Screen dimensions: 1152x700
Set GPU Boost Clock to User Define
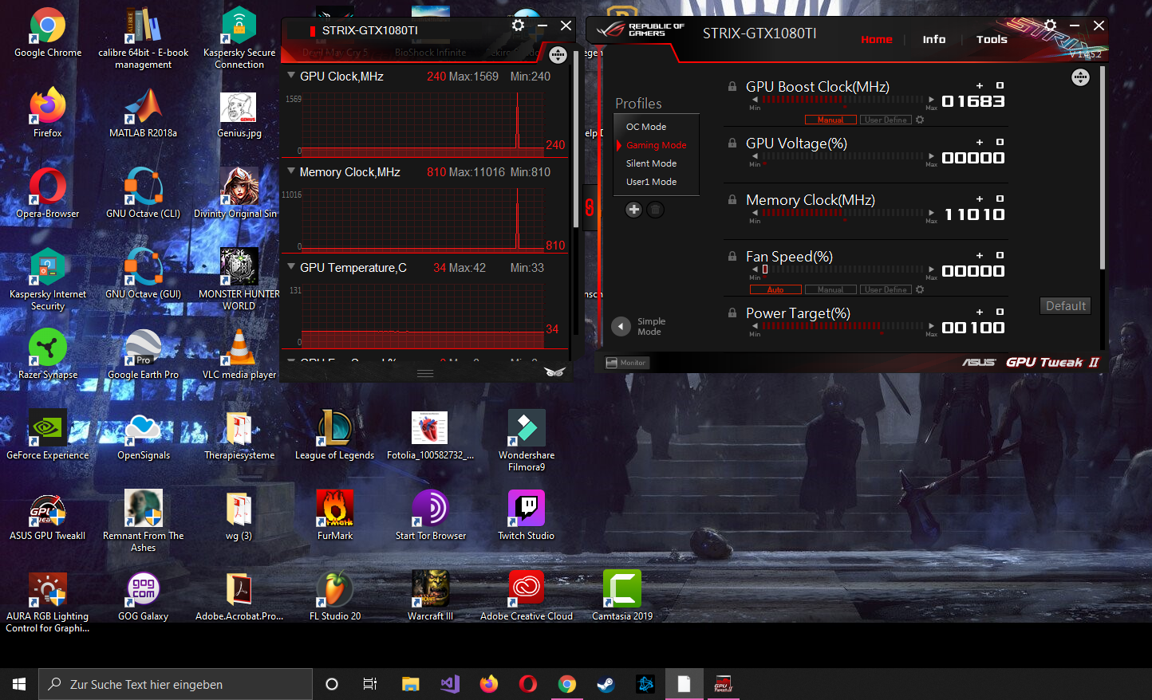coord(886,120)
